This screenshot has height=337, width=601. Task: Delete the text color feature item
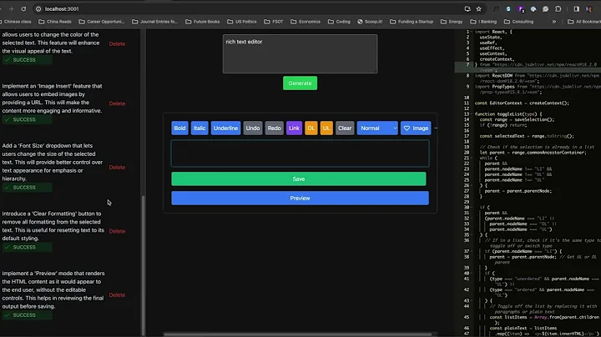[118, 43]
